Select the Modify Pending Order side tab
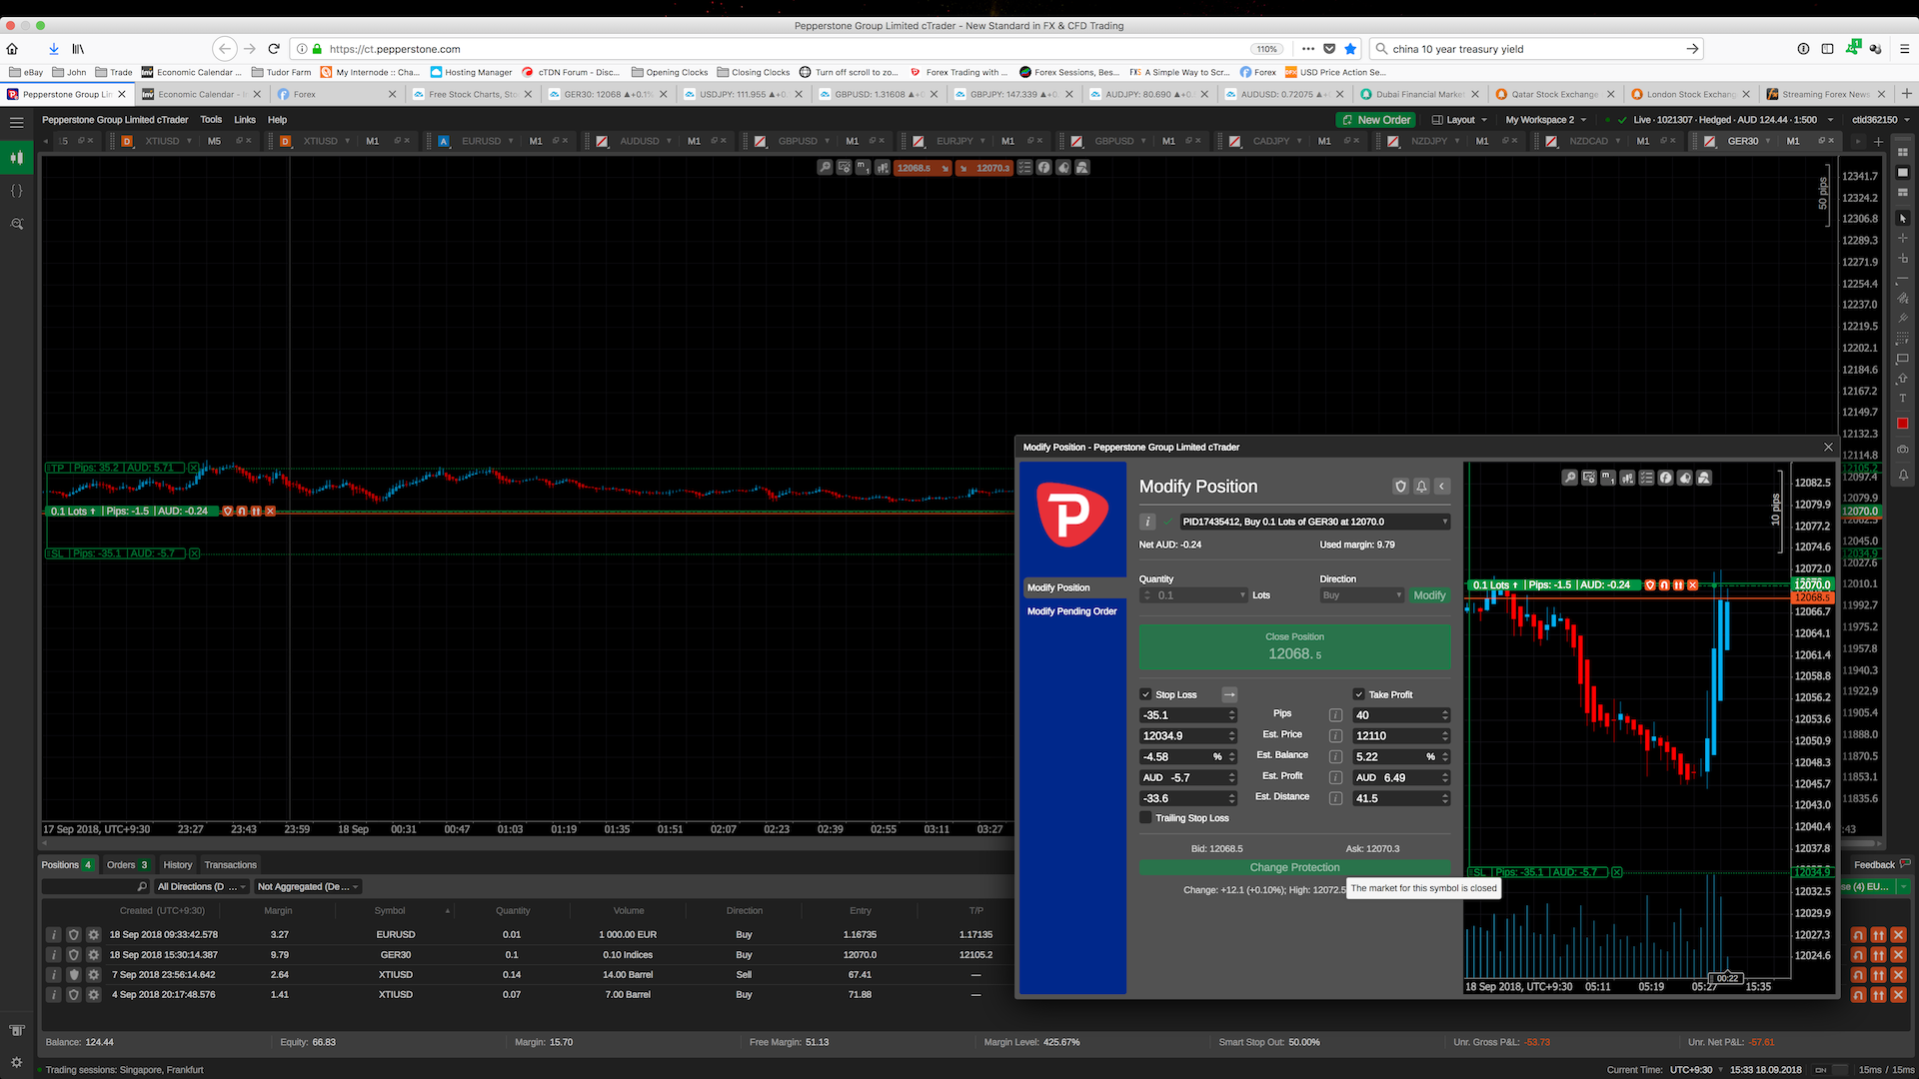This screenshot has height=1079, width=1919. tap(1072, 611)
